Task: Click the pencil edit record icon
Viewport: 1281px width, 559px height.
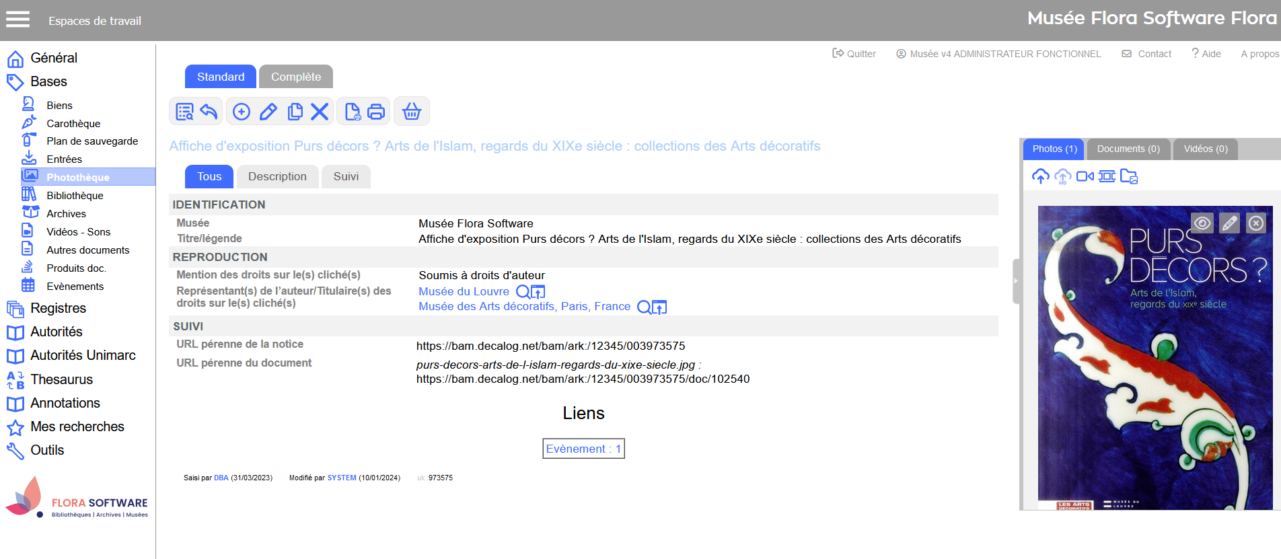Action: pos(268,112)
